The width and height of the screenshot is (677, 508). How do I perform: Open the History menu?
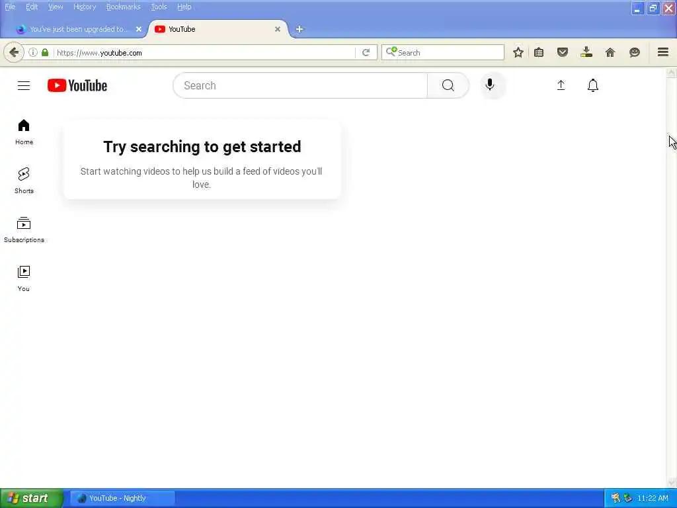(x=85, y=7)
